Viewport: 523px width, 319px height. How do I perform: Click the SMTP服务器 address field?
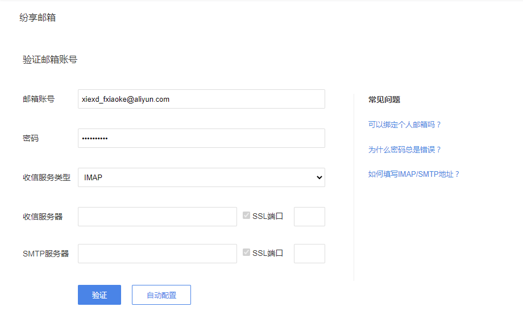pyautogui.click(x=157, y=254)
